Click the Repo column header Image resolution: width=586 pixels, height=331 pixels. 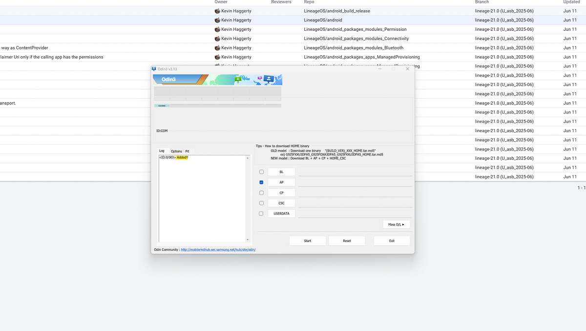click(x=309, y=2)
